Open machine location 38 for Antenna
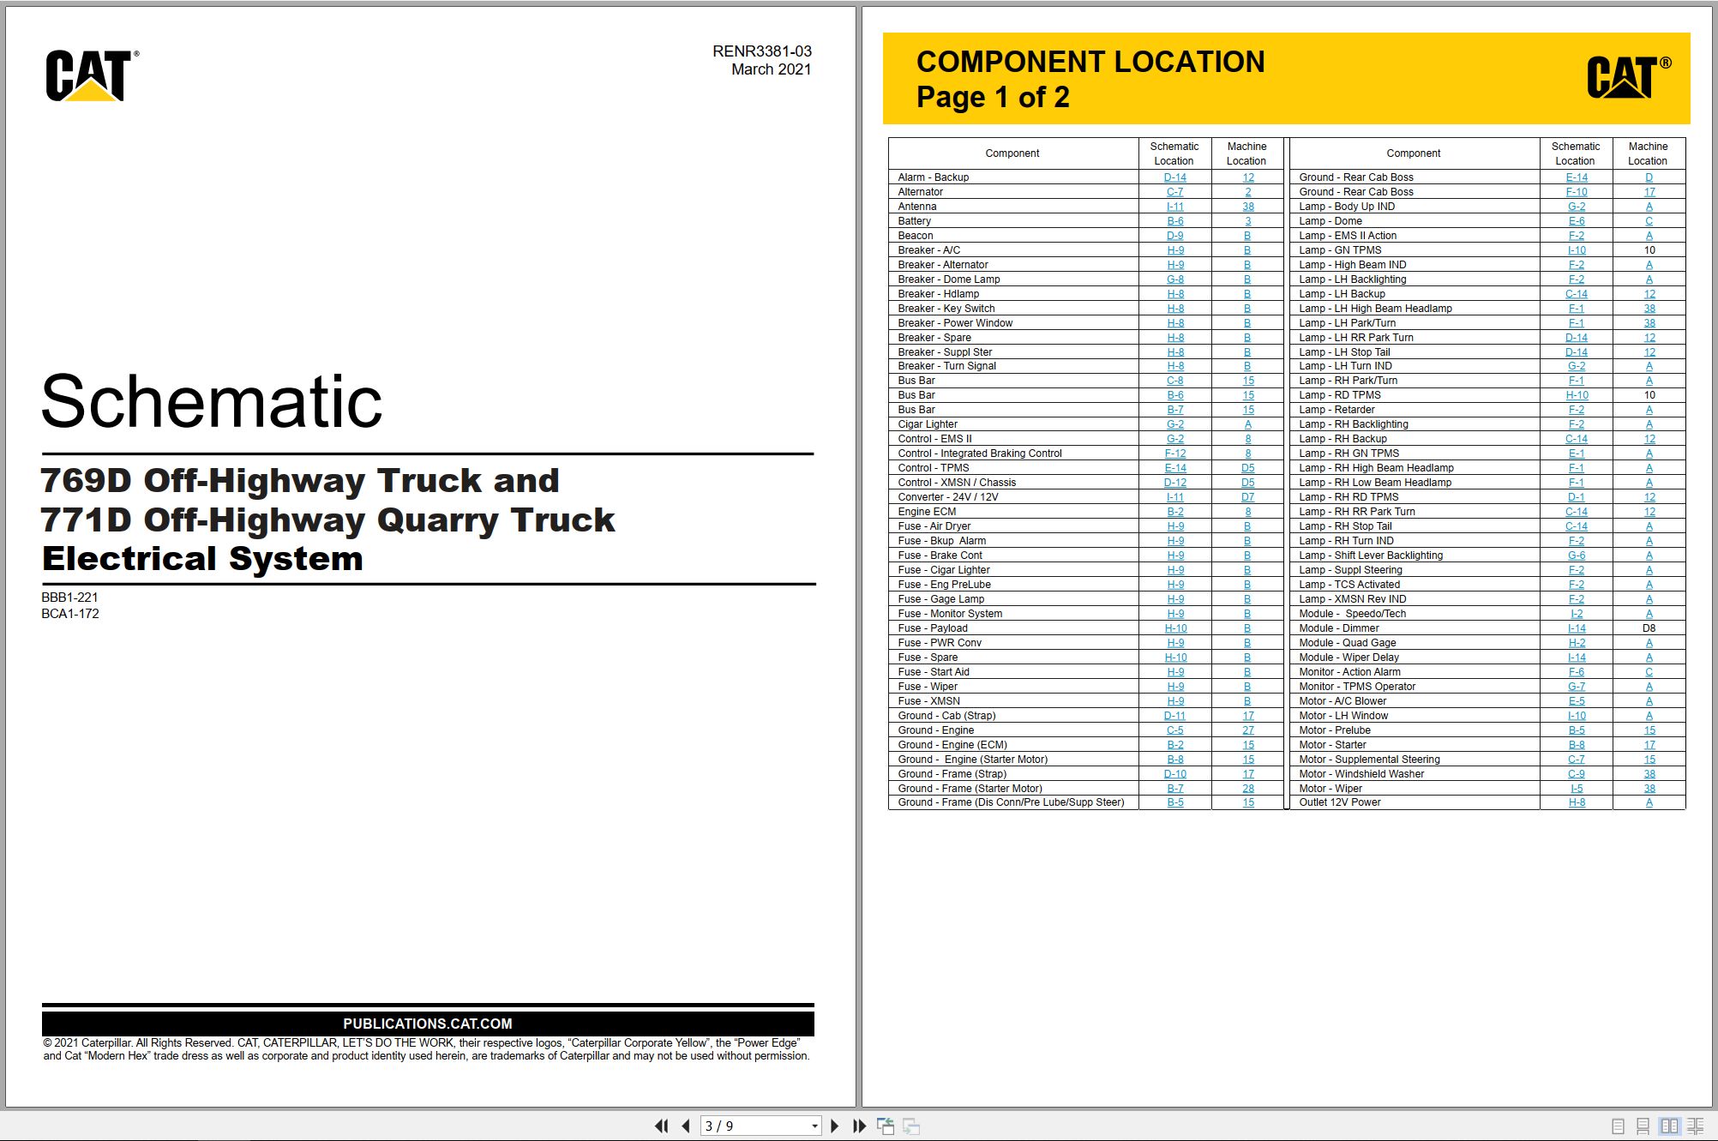Screen dimensions: 1718x1141 (1247, 207)
